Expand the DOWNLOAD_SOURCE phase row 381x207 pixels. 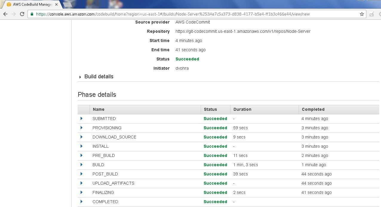click(81, 137)
